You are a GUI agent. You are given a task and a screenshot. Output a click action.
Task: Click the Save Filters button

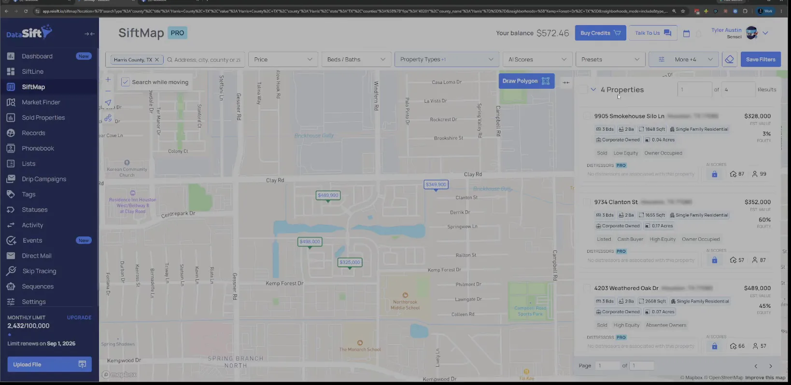(761, 59)
